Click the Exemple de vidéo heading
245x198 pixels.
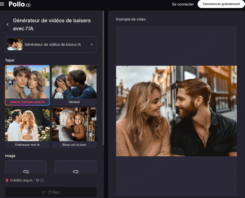[x=131, y=19]
